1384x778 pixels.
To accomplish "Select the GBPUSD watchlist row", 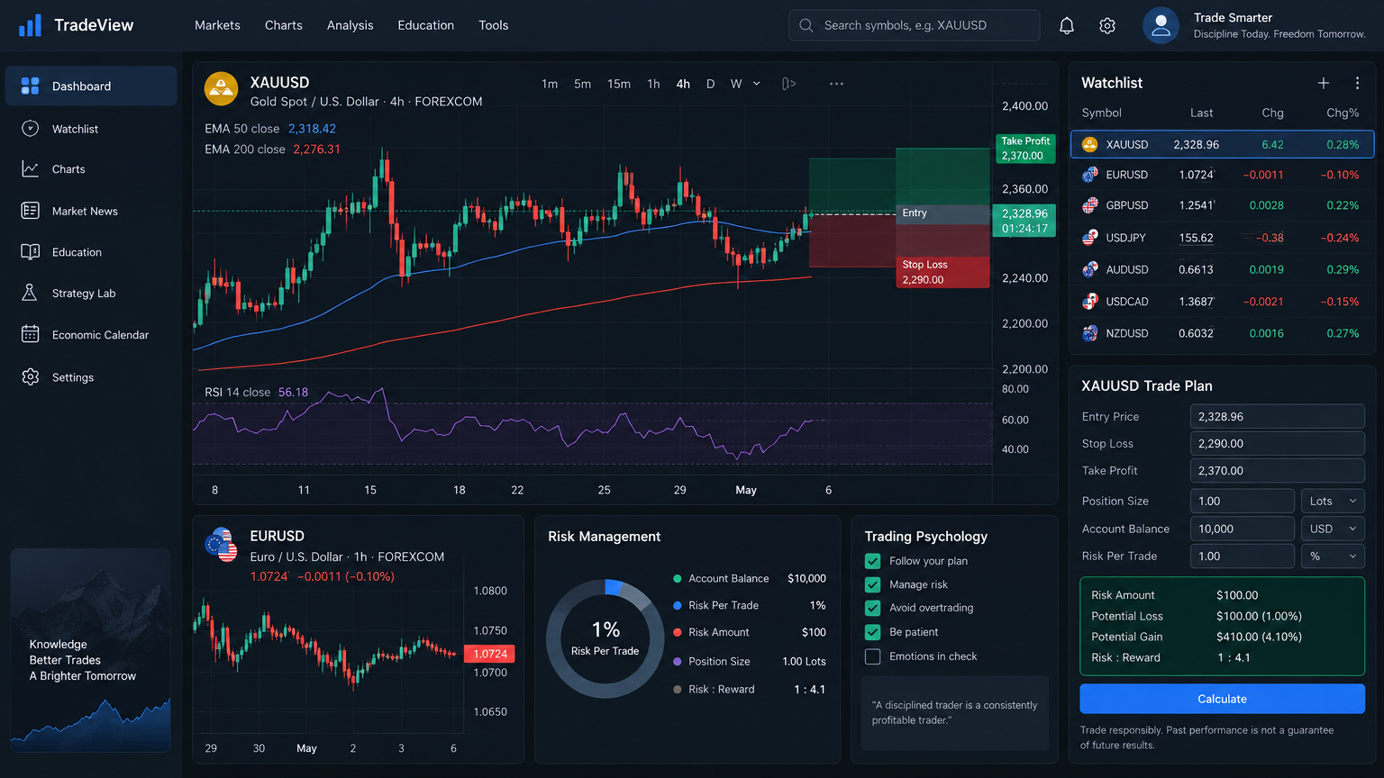I will pyautogui.click(x=1222, y=205).
